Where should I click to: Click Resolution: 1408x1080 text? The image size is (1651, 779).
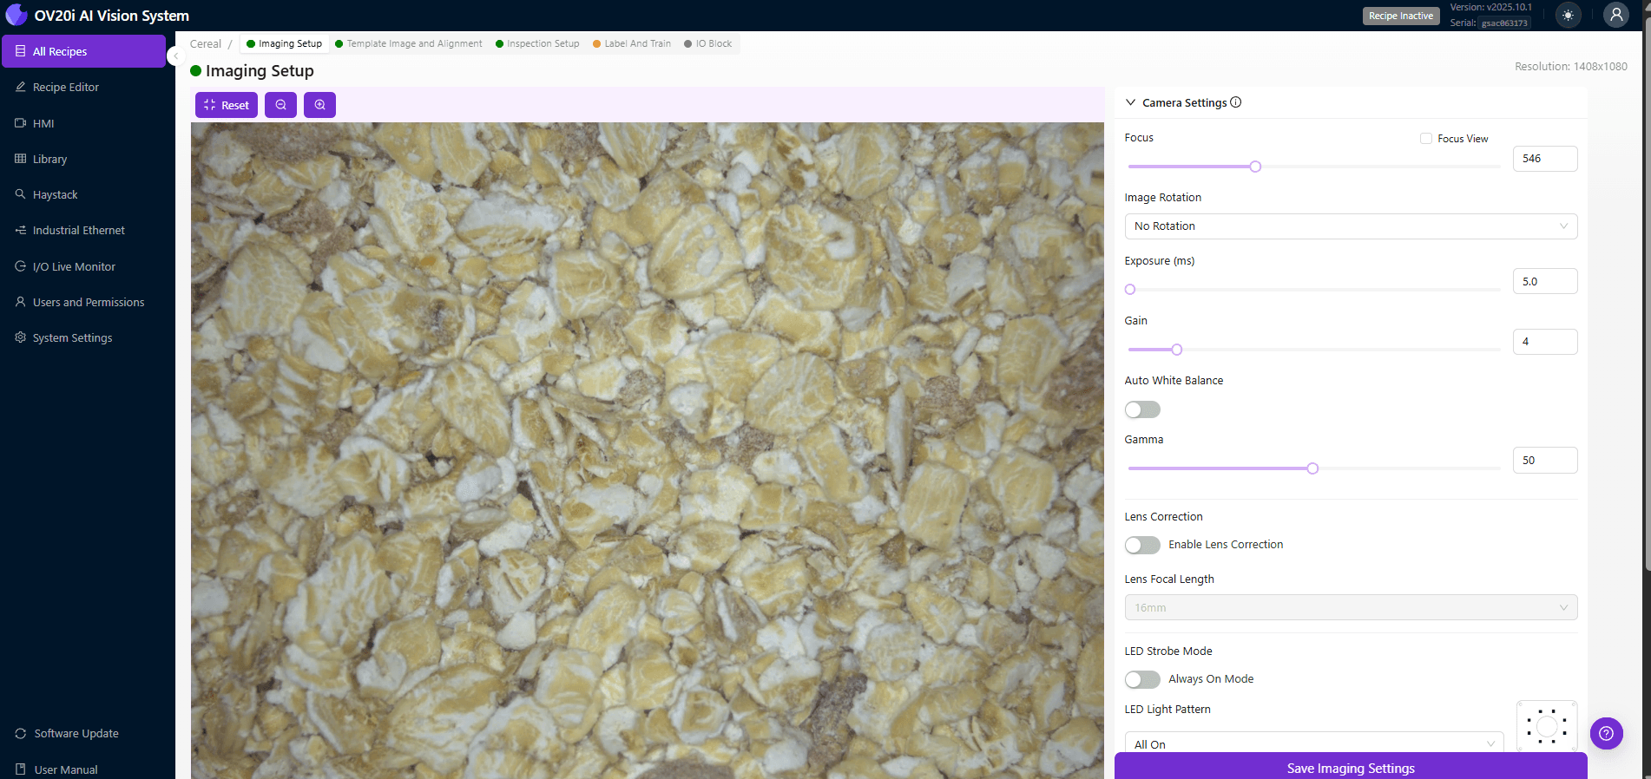point(1571,67)
